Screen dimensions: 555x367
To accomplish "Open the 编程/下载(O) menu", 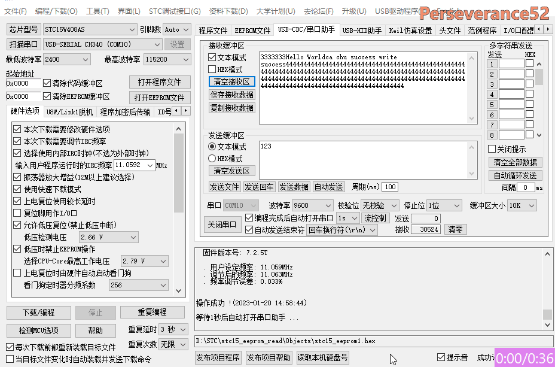I will click(x=56, y=11).
